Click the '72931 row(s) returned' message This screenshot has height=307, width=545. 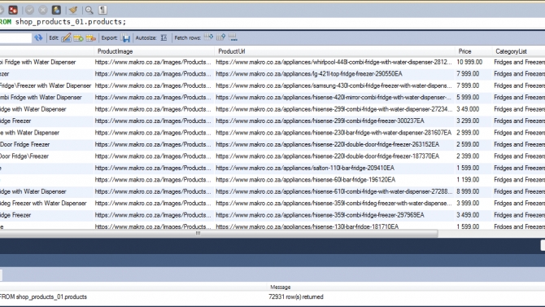[x=296, y=297]
